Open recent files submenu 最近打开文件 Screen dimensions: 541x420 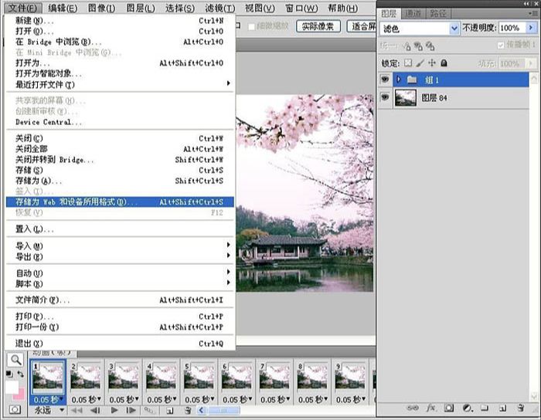click(x=120, y=84)
